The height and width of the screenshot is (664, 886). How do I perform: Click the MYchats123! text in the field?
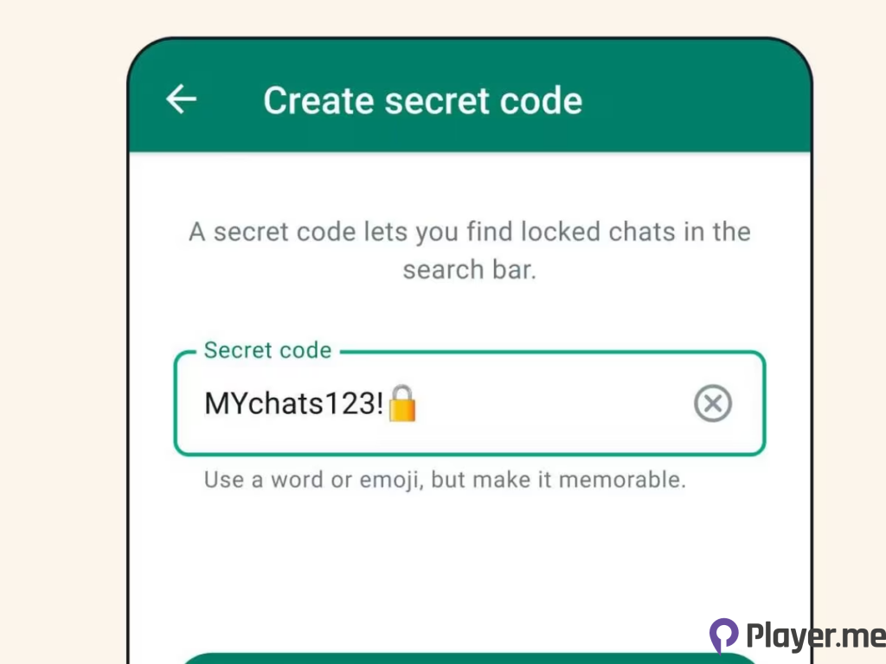click(294, 404)
